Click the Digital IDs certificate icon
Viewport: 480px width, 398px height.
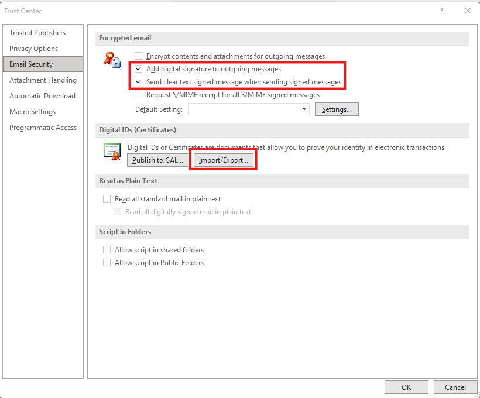coord(112,152)
